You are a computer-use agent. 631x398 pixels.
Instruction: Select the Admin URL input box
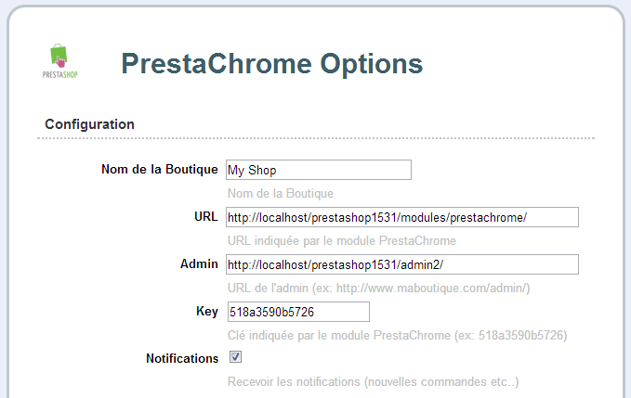(x=402, y=264)
